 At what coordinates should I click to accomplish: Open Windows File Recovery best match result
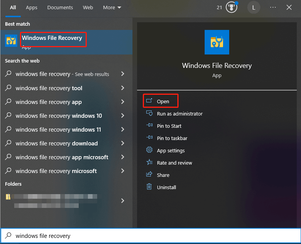point(66,42)
